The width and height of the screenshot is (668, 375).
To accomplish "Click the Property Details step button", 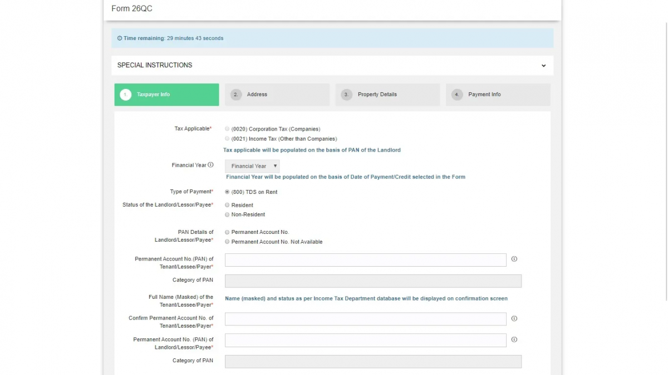I will click(387, 94).
